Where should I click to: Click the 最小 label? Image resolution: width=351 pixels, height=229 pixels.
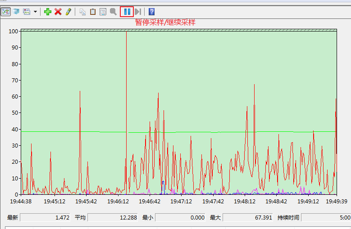click(148, 218)
